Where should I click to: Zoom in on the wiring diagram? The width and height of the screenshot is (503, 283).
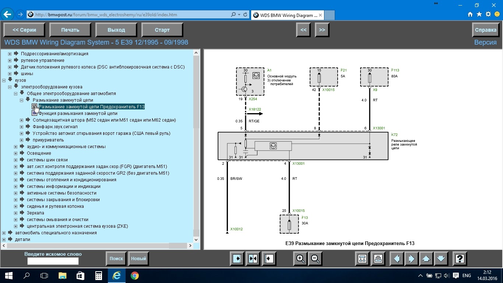(x=300, y=259)
